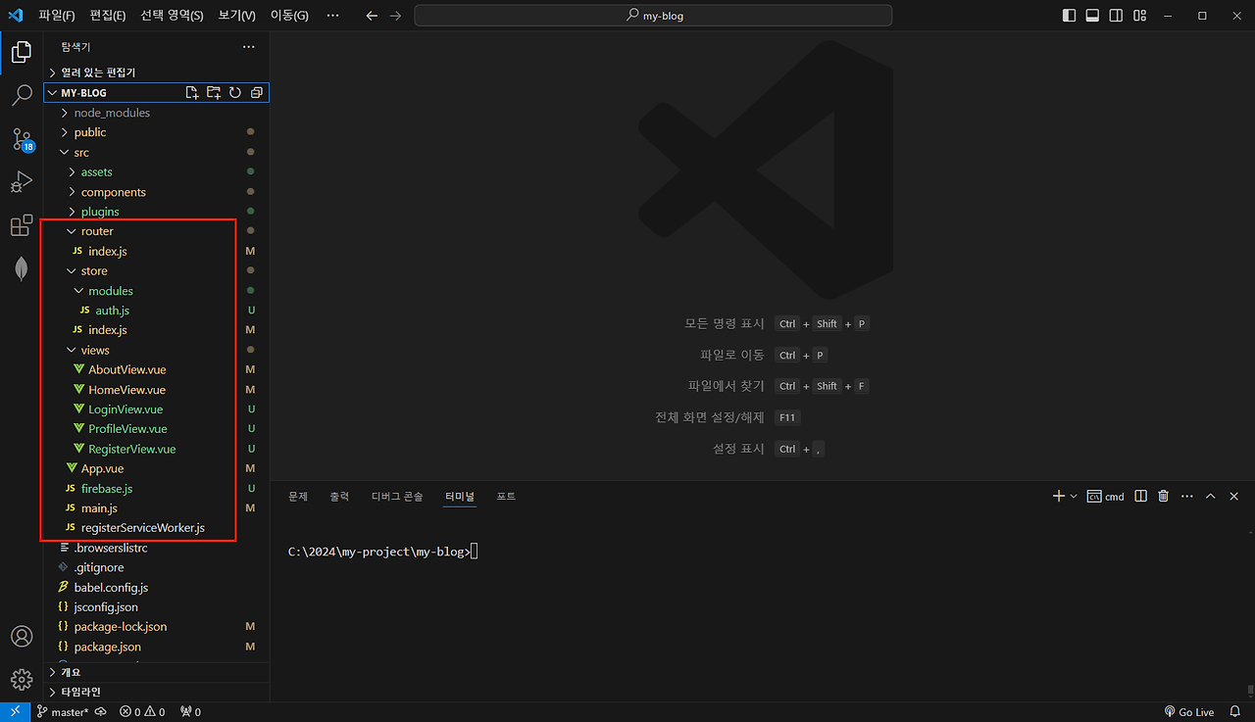Open the Explorer view in the activity bar
This screenshot has width=1255, height=722.
click(x=22, y=52)
